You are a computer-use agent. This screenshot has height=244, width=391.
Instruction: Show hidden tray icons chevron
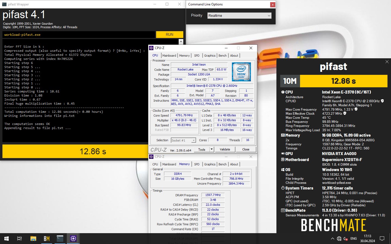(332, 239)
